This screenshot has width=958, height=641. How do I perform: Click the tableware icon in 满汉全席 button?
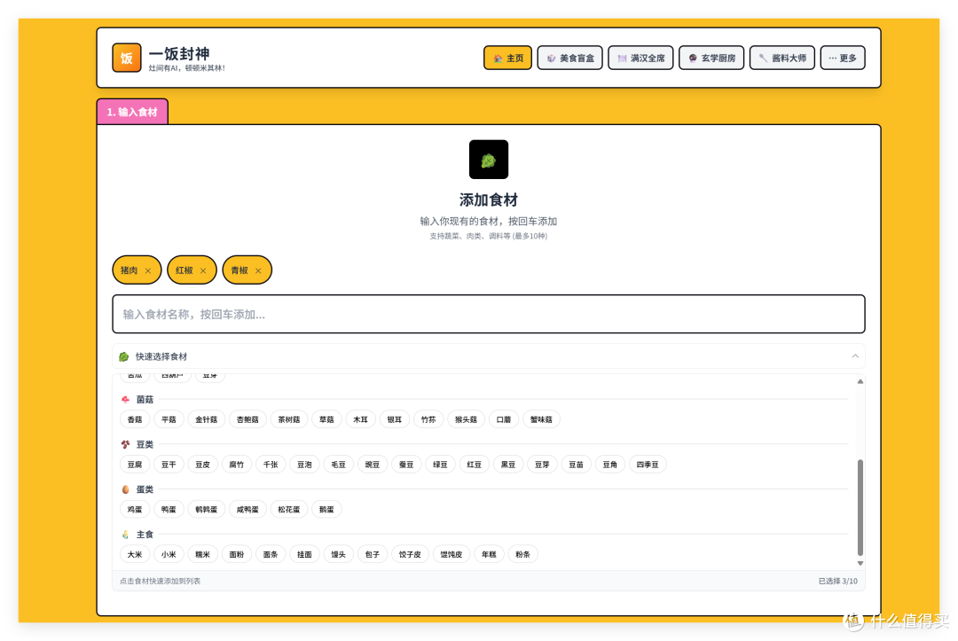622,58
